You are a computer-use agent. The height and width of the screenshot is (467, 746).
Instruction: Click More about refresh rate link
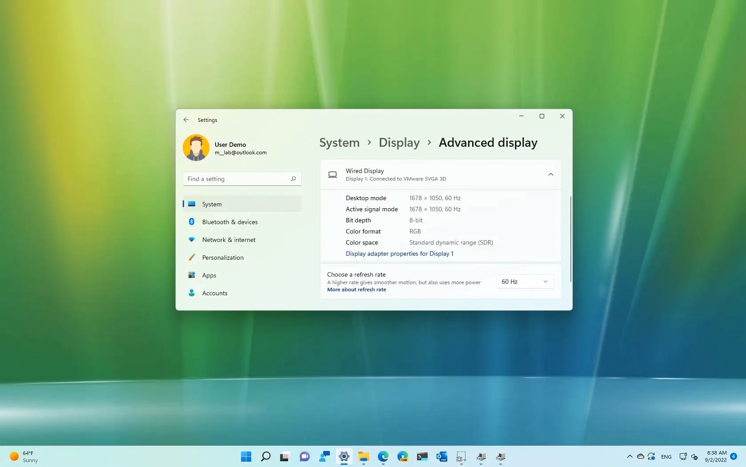tap(357, 289)
